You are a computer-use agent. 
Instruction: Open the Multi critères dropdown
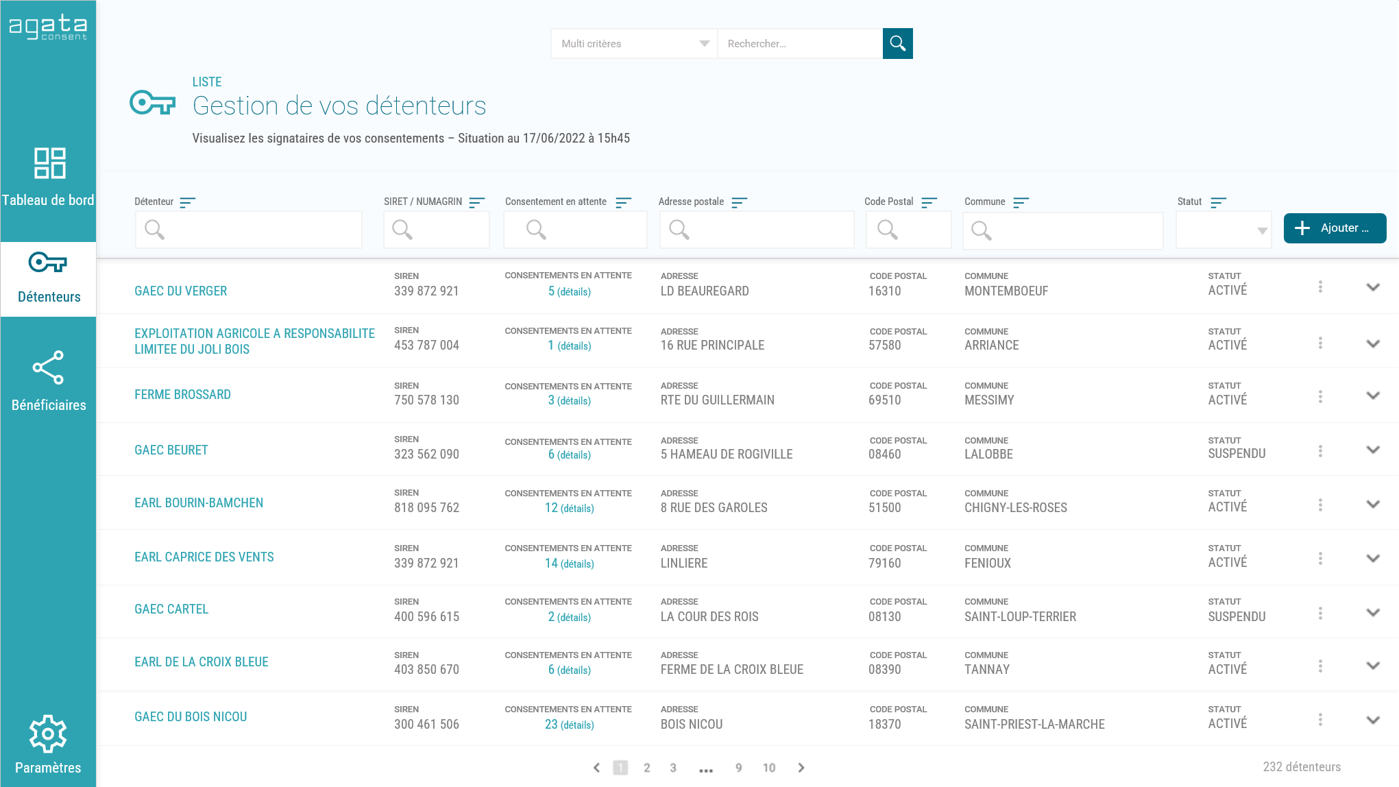[633, 44]
